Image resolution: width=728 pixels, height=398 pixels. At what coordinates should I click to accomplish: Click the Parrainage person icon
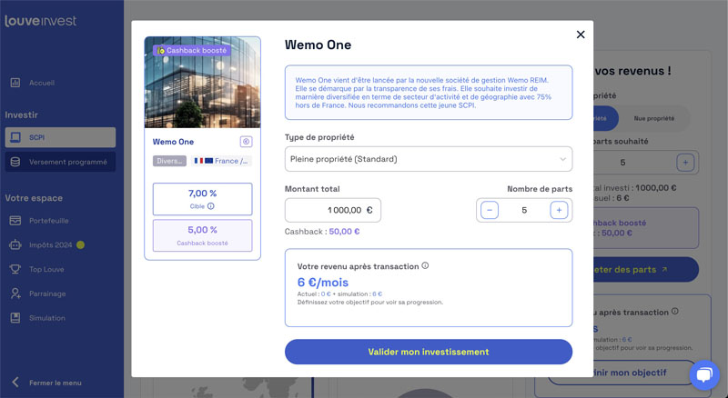[x=15, y=294]
